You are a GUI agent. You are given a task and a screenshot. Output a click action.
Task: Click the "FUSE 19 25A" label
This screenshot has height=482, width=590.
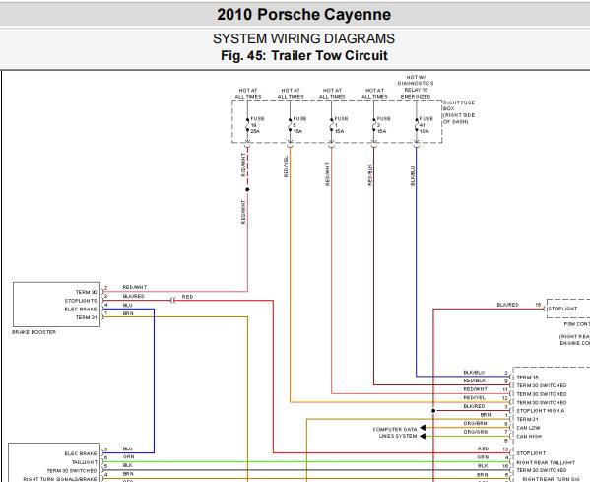click(x=257, y=125)
